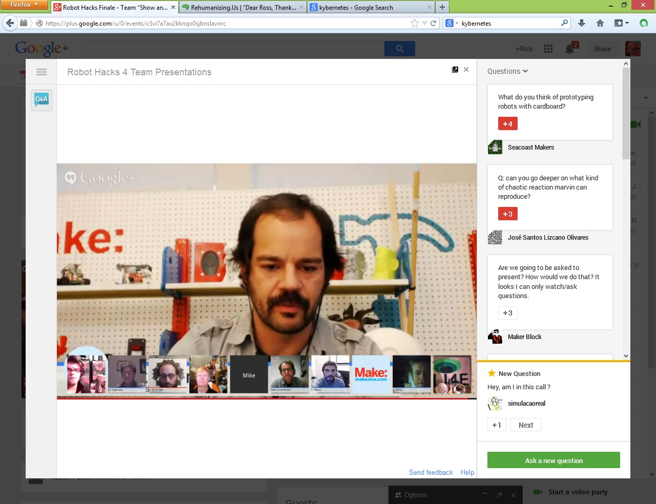The width and height of the screenshot is (656, 504).
Task: Upvote the Maker Block question with +3
Action: [x=507, y=313]
